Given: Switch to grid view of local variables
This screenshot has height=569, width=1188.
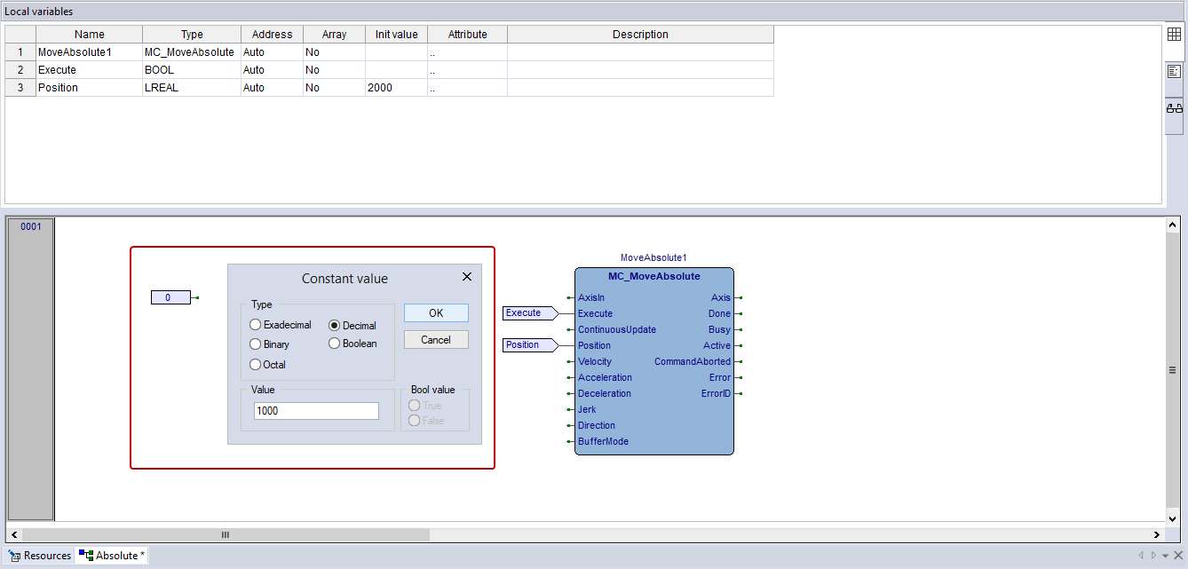Looking at the screenshot, I should click(x=1174, y=35).
